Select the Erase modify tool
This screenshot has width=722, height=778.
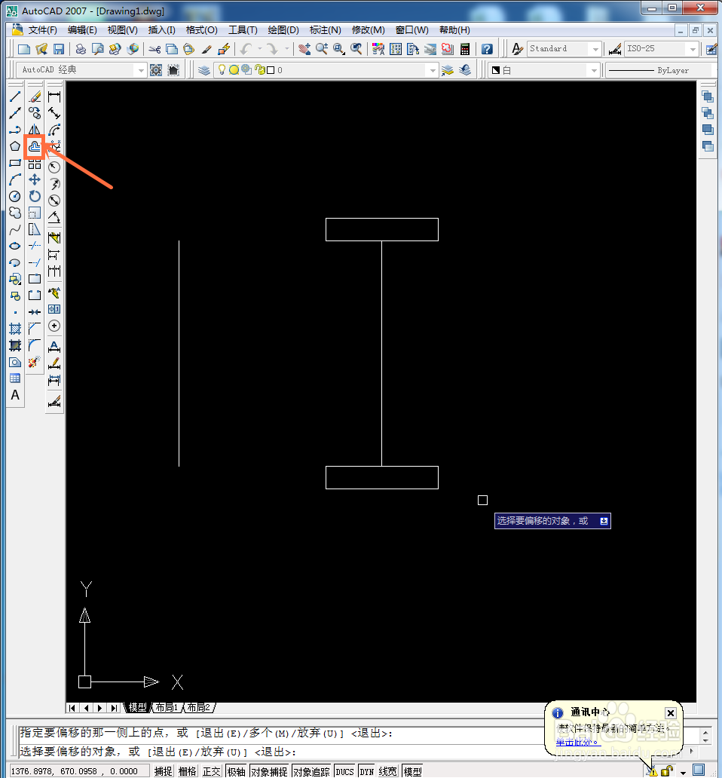35,96
